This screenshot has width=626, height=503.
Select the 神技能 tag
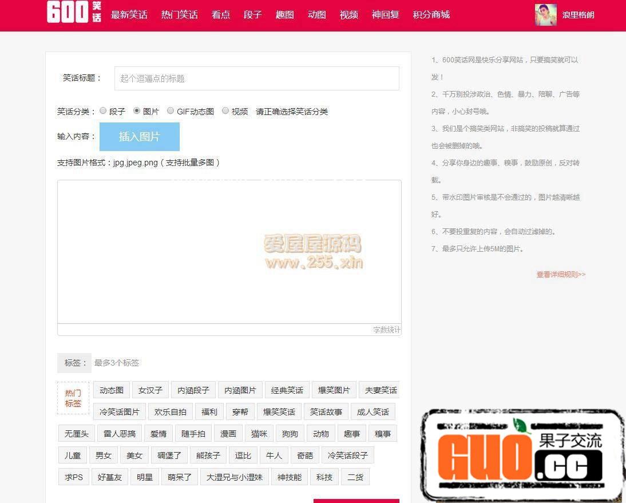coord(289,477)
